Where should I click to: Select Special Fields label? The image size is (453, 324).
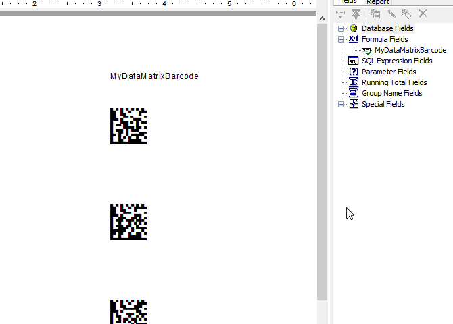[x=383, y=104]
